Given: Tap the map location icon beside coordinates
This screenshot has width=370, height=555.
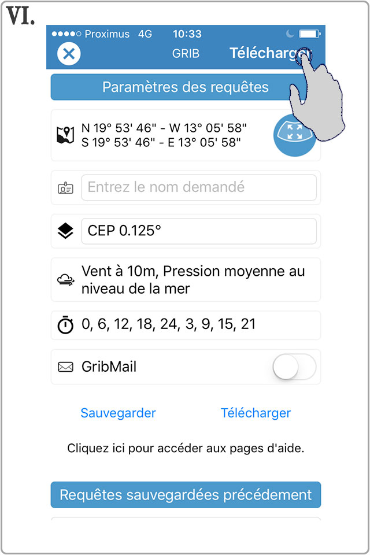Looking at the screenshot, I should point(65,134).
